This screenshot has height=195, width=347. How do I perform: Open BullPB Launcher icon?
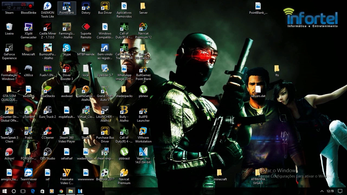click(143, 114)
